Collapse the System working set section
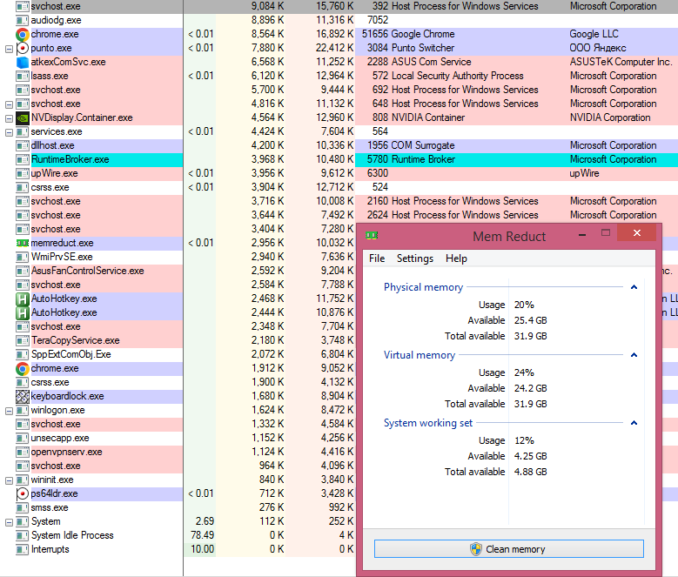678x577 pixels. pyautogui.click(x=634, y=423)
